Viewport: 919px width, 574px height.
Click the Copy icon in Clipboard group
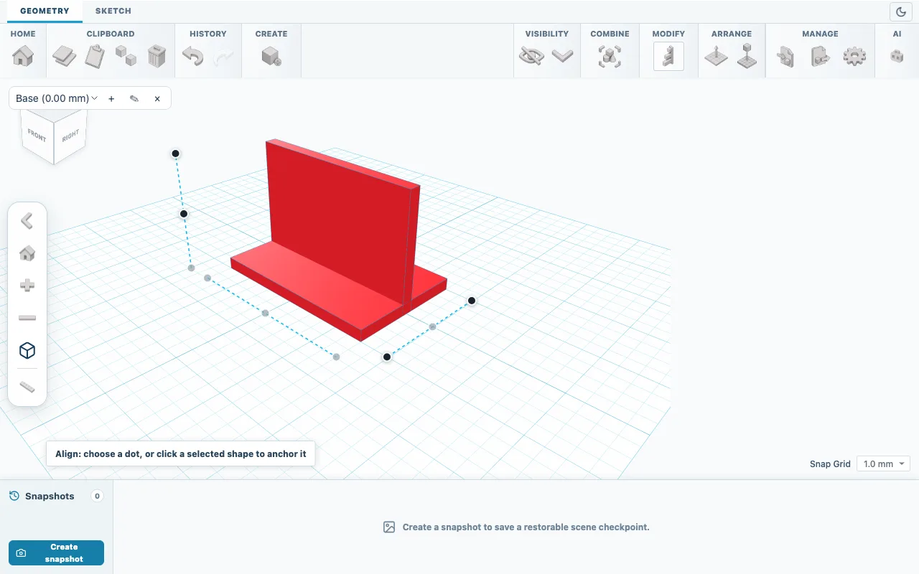coord(65,56)
